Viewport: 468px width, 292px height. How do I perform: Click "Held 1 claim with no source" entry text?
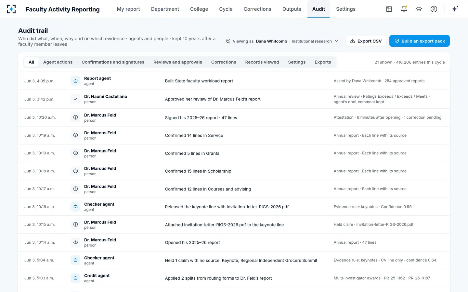point(241,261)
